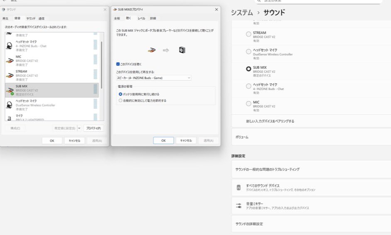This screenshot has width=391, height=235.
Task: Click the Settings search magnifier icon
Action: point(259,1)
